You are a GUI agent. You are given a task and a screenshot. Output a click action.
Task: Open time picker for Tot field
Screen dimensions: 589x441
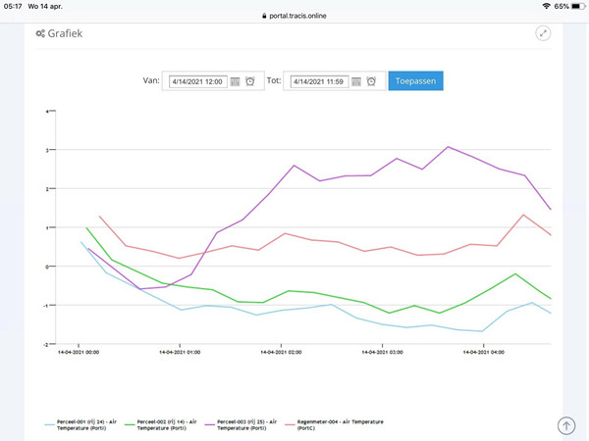point(371,81)
